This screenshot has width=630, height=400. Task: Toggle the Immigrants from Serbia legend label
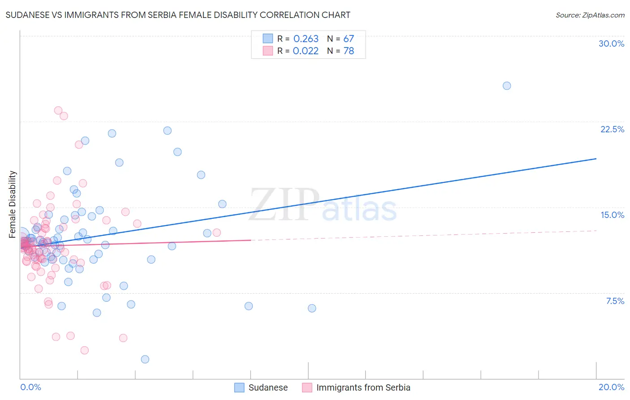pyautogui.click(x=363, y=387)
